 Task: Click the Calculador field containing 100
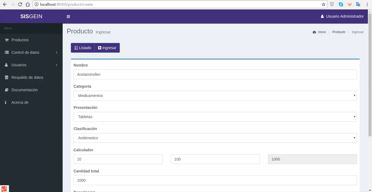click(215, 159)
